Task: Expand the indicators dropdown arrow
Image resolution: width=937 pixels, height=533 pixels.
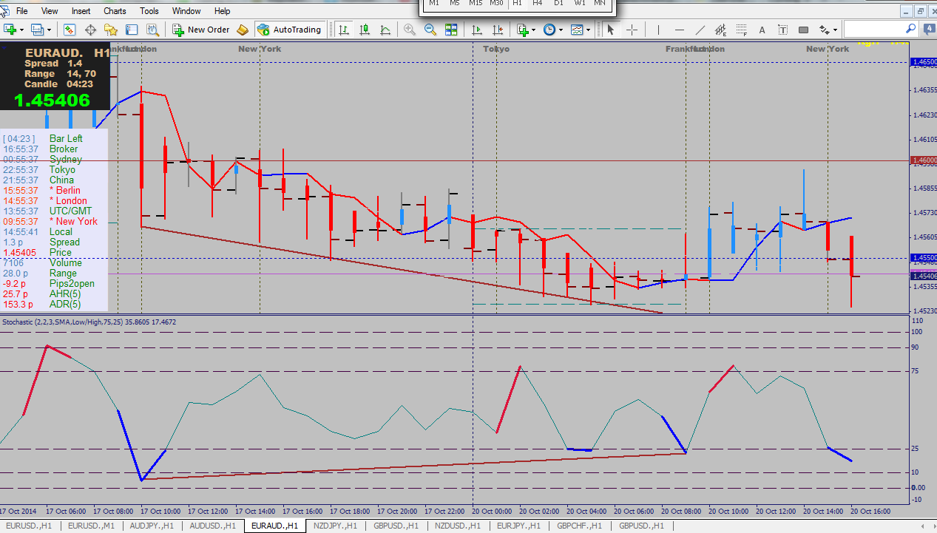Action: [535, 30]
